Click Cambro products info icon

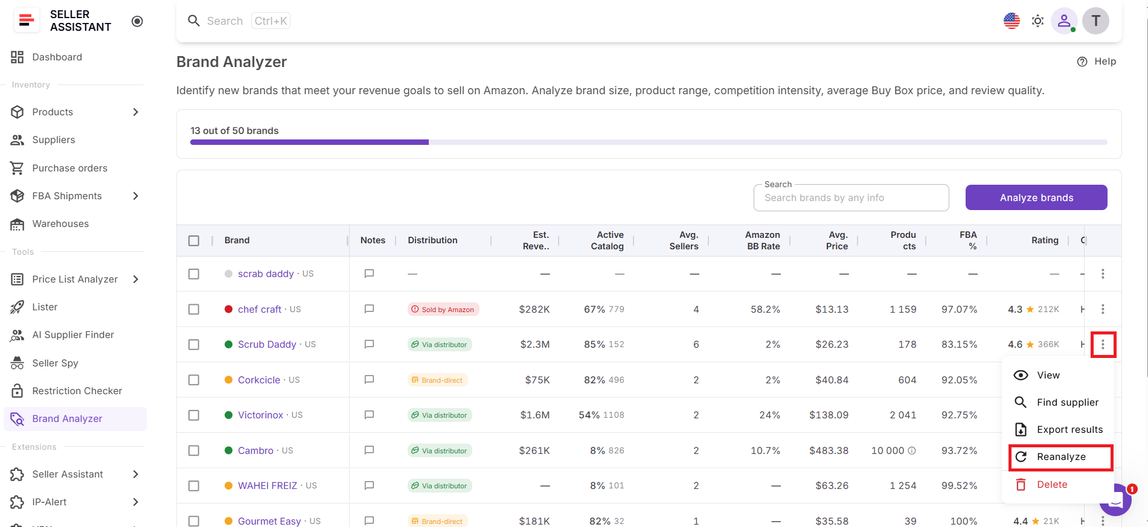click(x=912, y=450)
